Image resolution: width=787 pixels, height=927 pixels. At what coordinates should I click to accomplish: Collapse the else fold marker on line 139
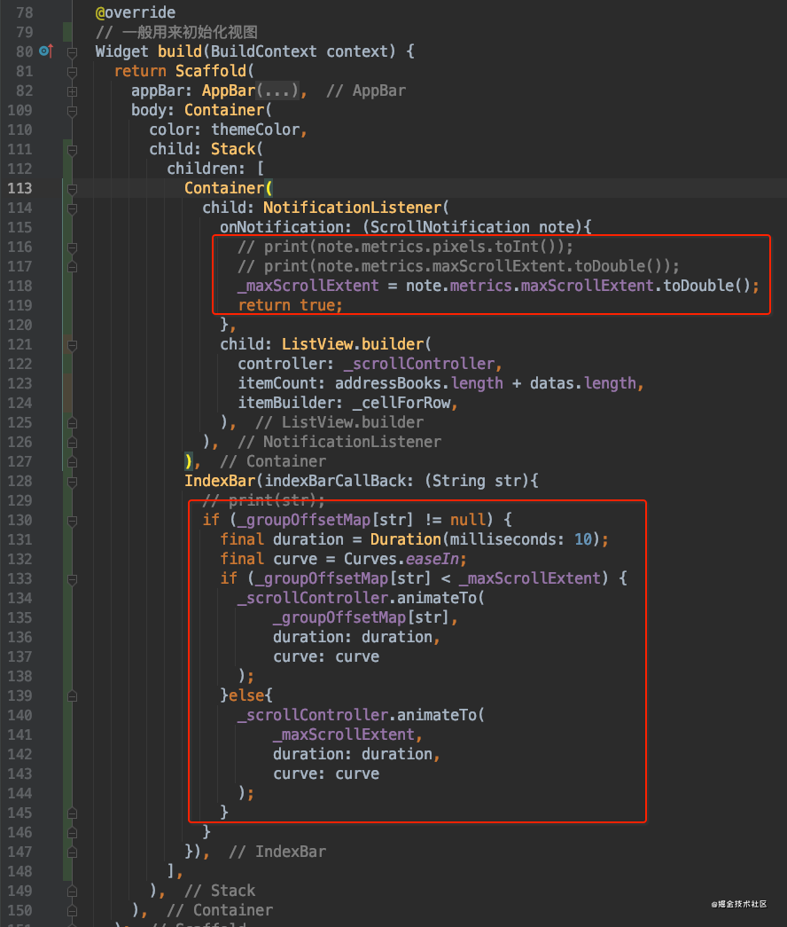(72, 696)
